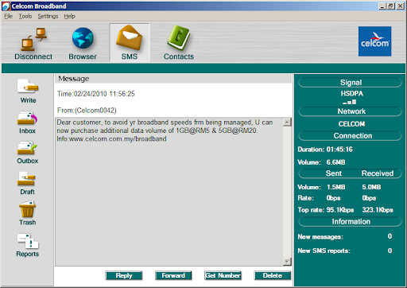407x288 pixels.
Task: Click the received volume 5.0MB value
Action: pyautogui.click(x=371, y=187)
